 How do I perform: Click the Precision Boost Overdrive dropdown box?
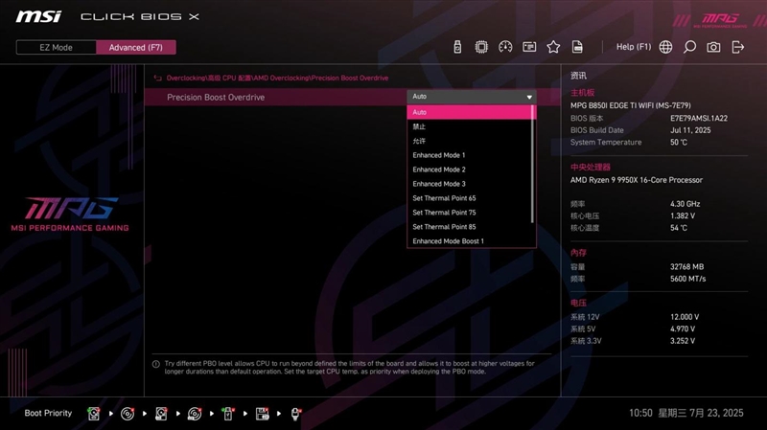point(472,97)
